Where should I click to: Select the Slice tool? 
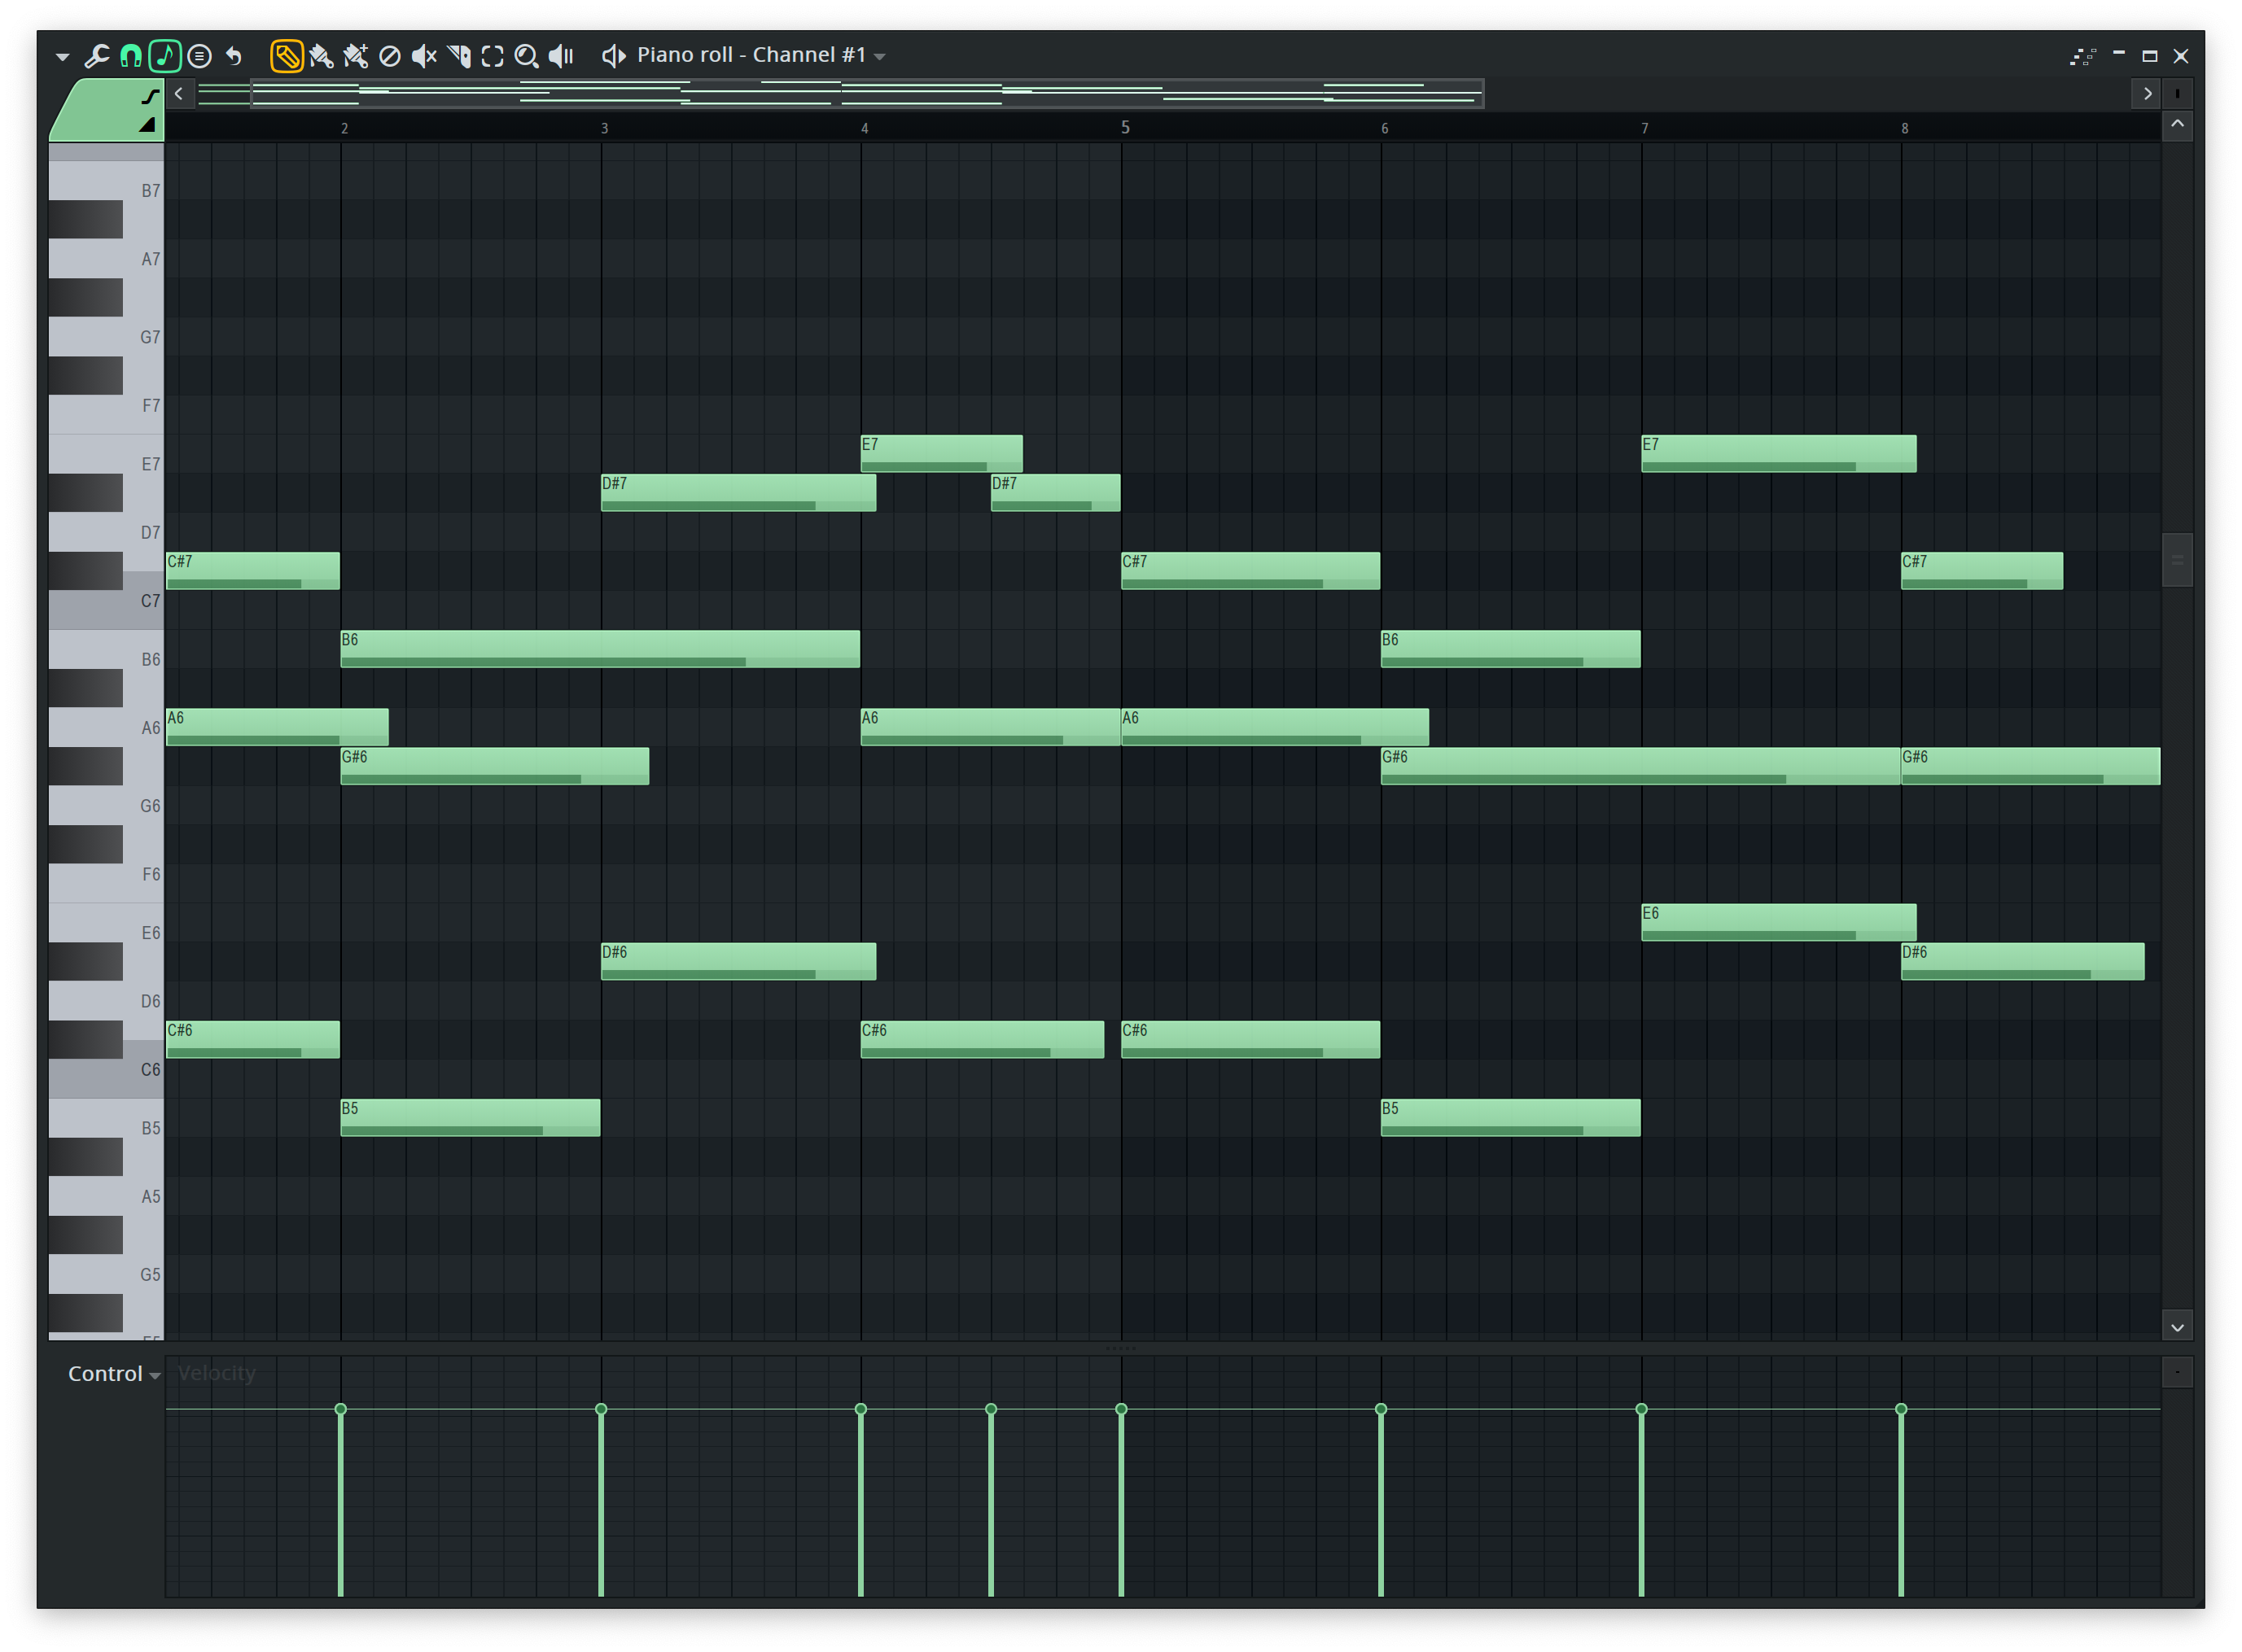[459, 56]
